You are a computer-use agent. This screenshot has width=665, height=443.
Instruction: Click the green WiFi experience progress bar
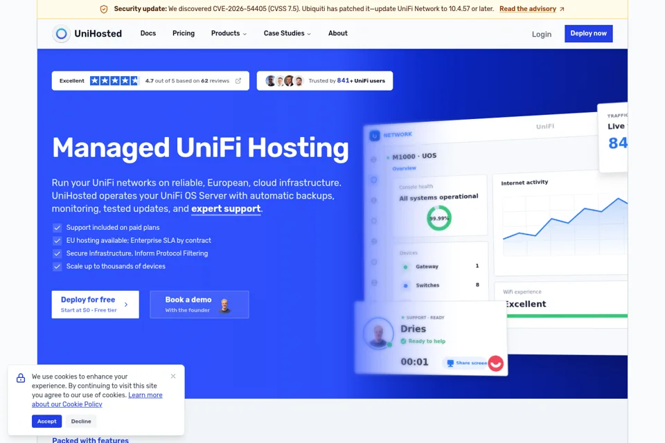[567, 316]
